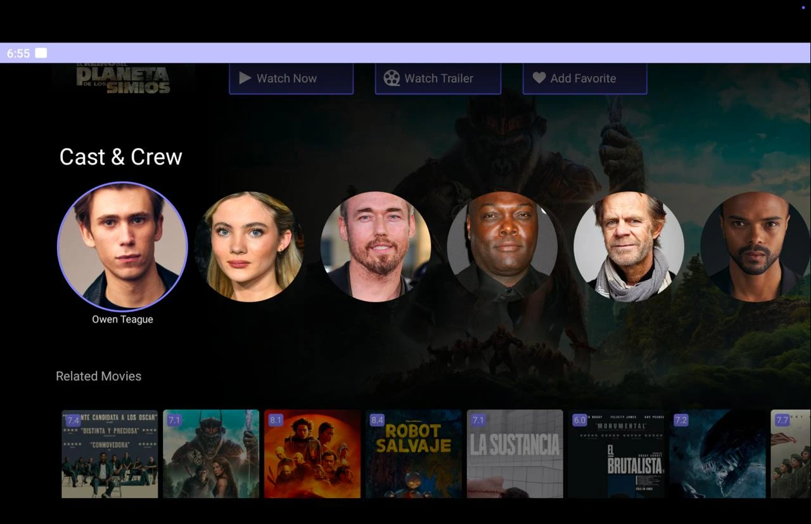
Task: Open the bald man in black shirt portrait
Action: click(502, 246)
